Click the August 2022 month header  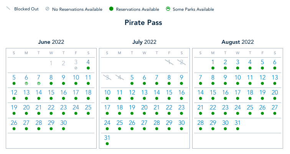click(x=237, y=42)
